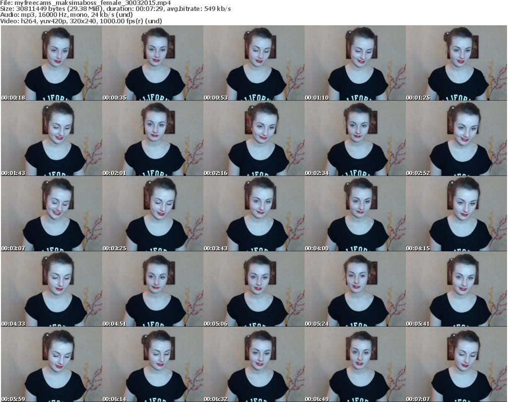Select the frame with timestamp 00:06:14

153,364
